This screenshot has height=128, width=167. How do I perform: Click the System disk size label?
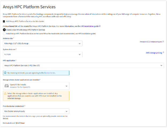click(x=9, y=49)
